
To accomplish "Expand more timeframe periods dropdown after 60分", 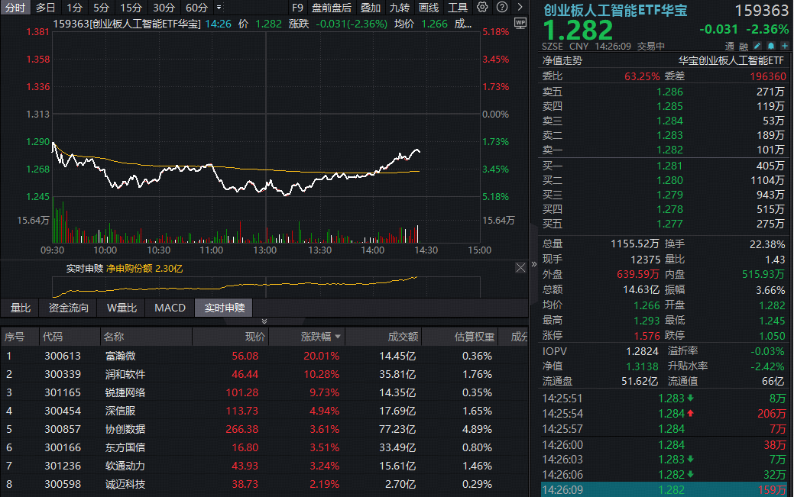I will point(220,8).
